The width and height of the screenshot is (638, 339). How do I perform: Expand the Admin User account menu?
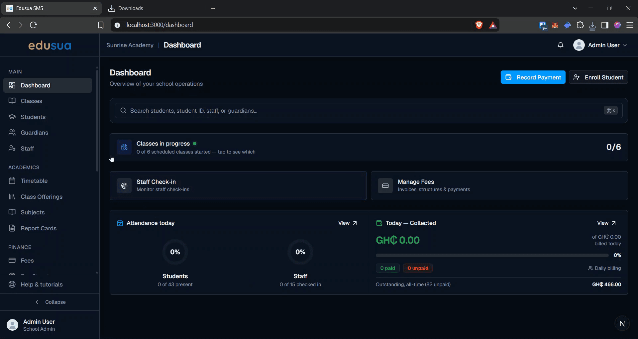(600, 45)
